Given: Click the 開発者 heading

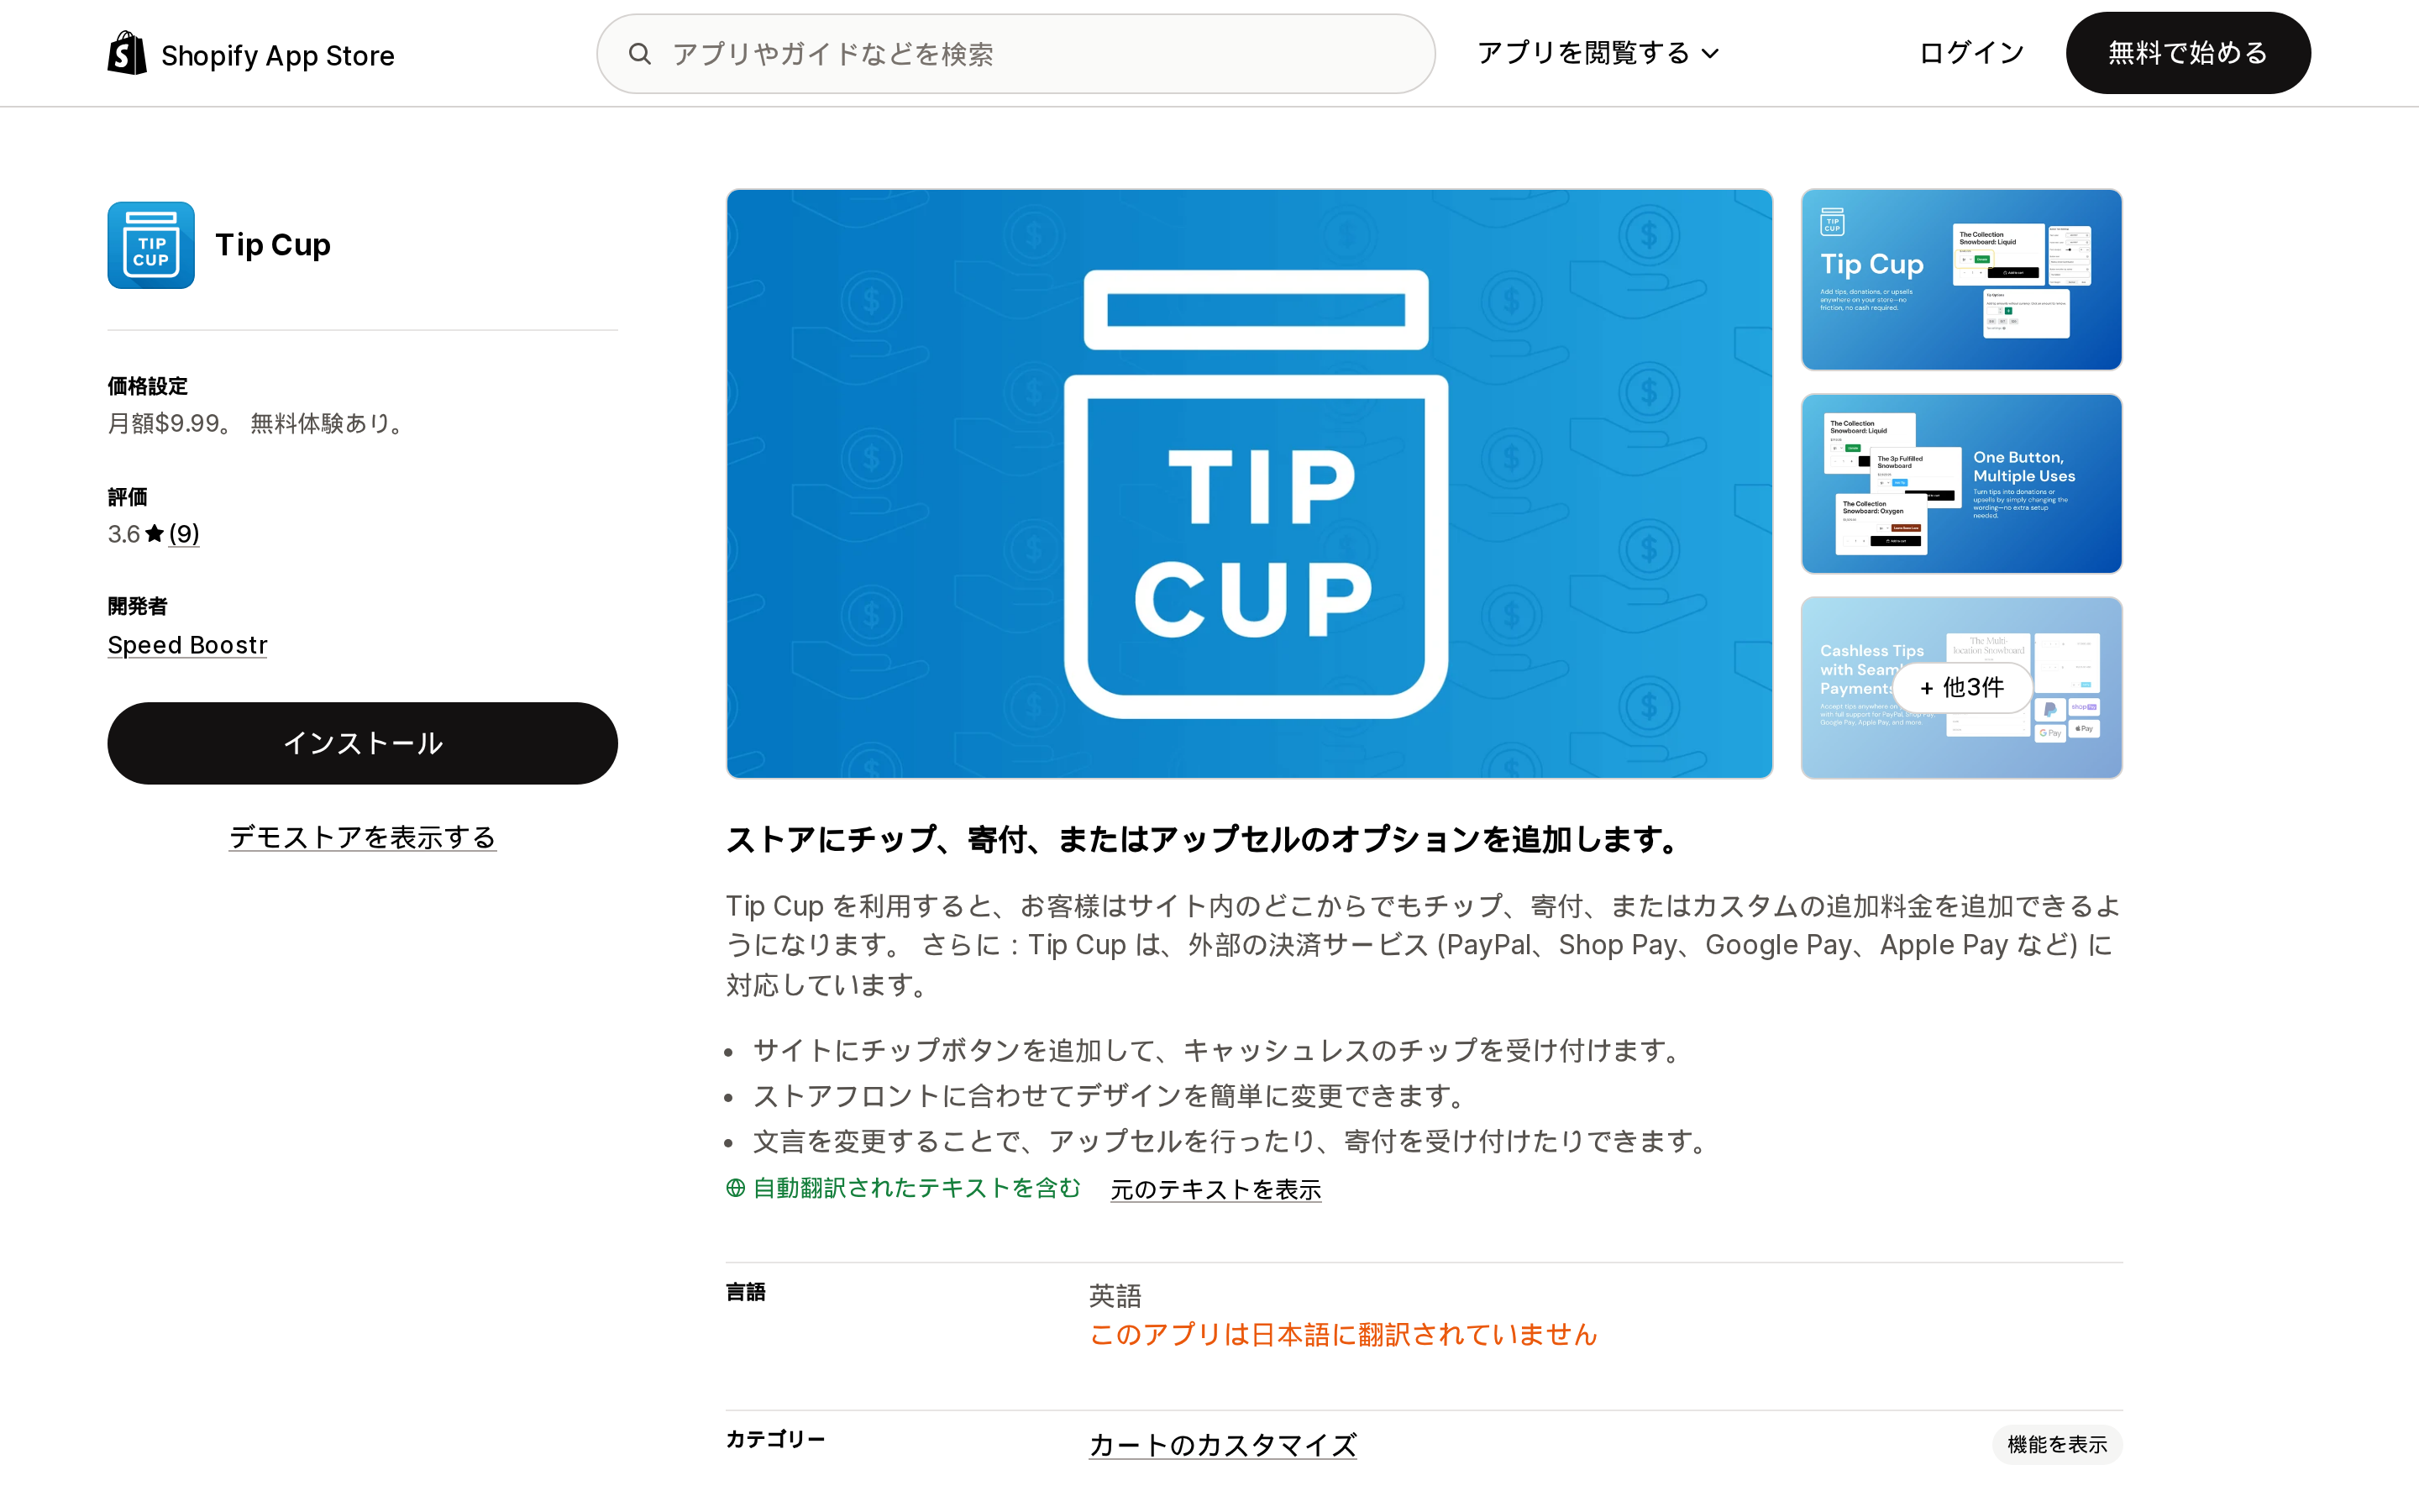Looking at the screenshot, I should click(x=137, y=606).
